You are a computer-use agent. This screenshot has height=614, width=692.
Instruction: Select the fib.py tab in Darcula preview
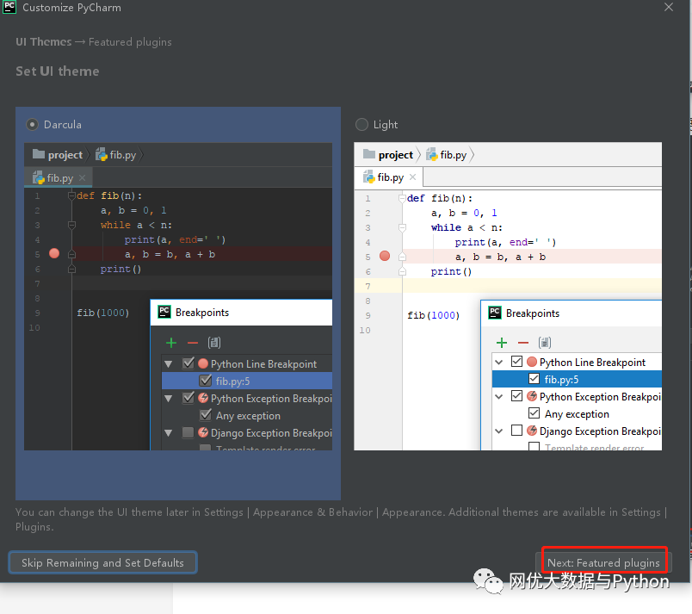coord(59,178)
